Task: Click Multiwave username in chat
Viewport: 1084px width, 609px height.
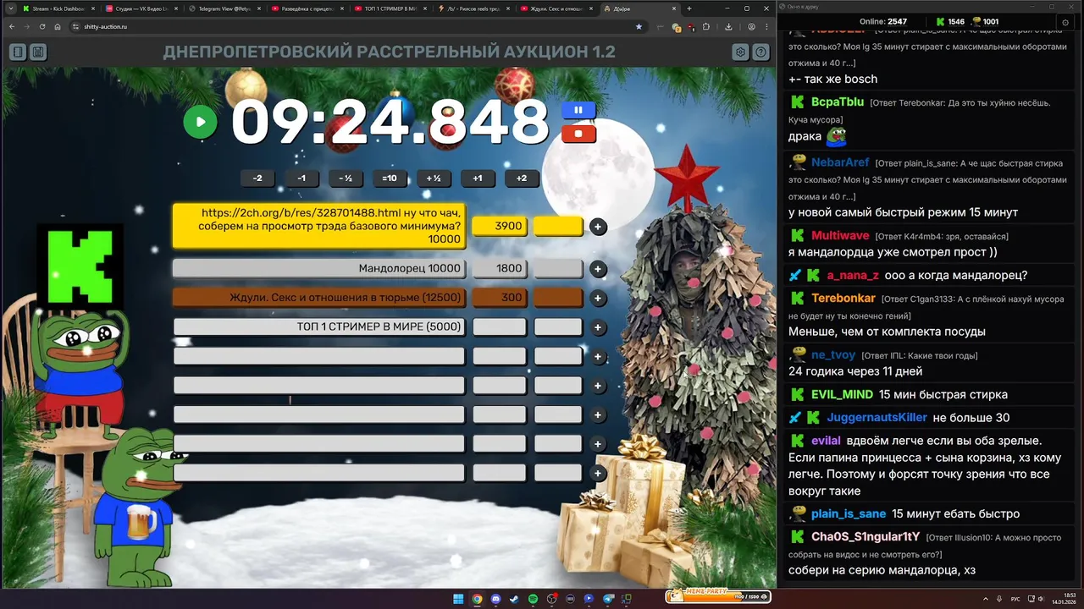Action: click(x=840, y=236)
